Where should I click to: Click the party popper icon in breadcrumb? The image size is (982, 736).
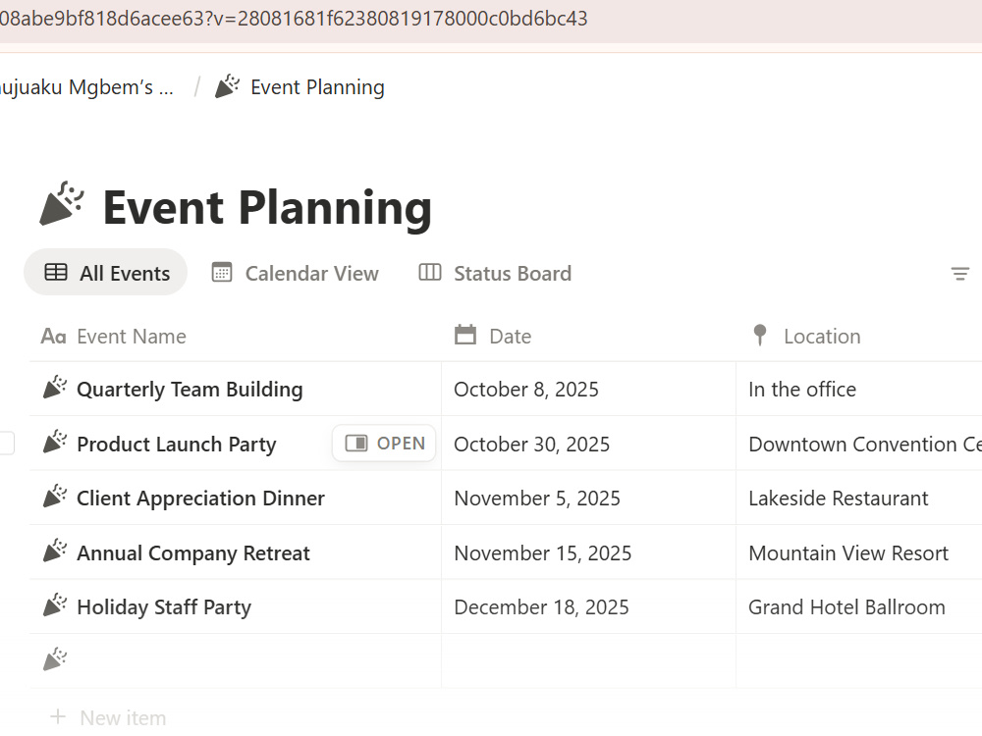click(x=227, y=86)
